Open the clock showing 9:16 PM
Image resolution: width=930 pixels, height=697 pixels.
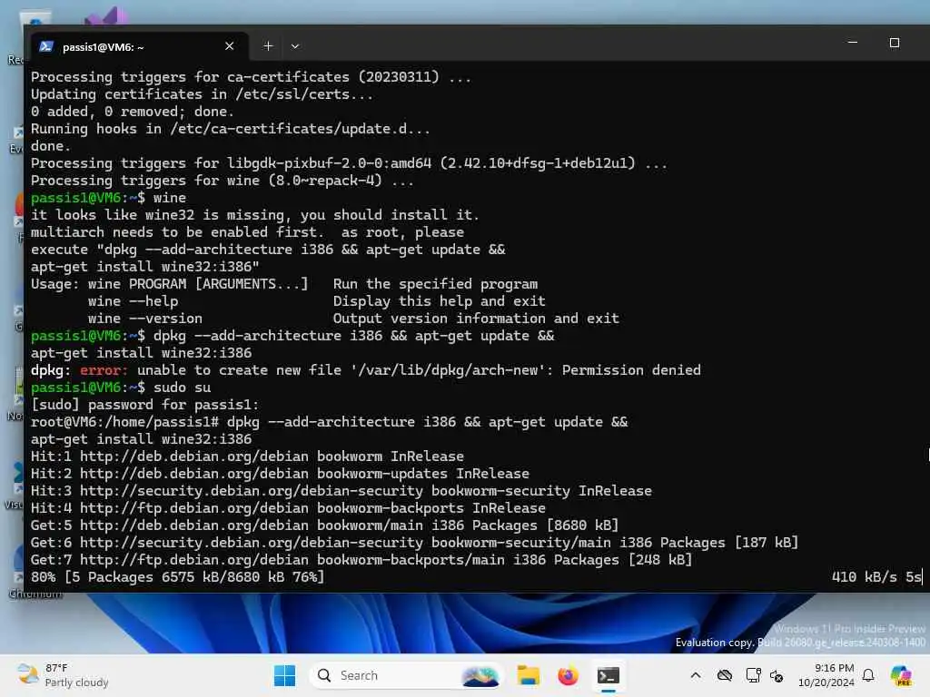click(x=826, y=675)
